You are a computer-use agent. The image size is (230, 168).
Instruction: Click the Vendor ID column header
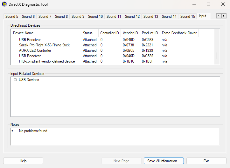click(130, 33)
